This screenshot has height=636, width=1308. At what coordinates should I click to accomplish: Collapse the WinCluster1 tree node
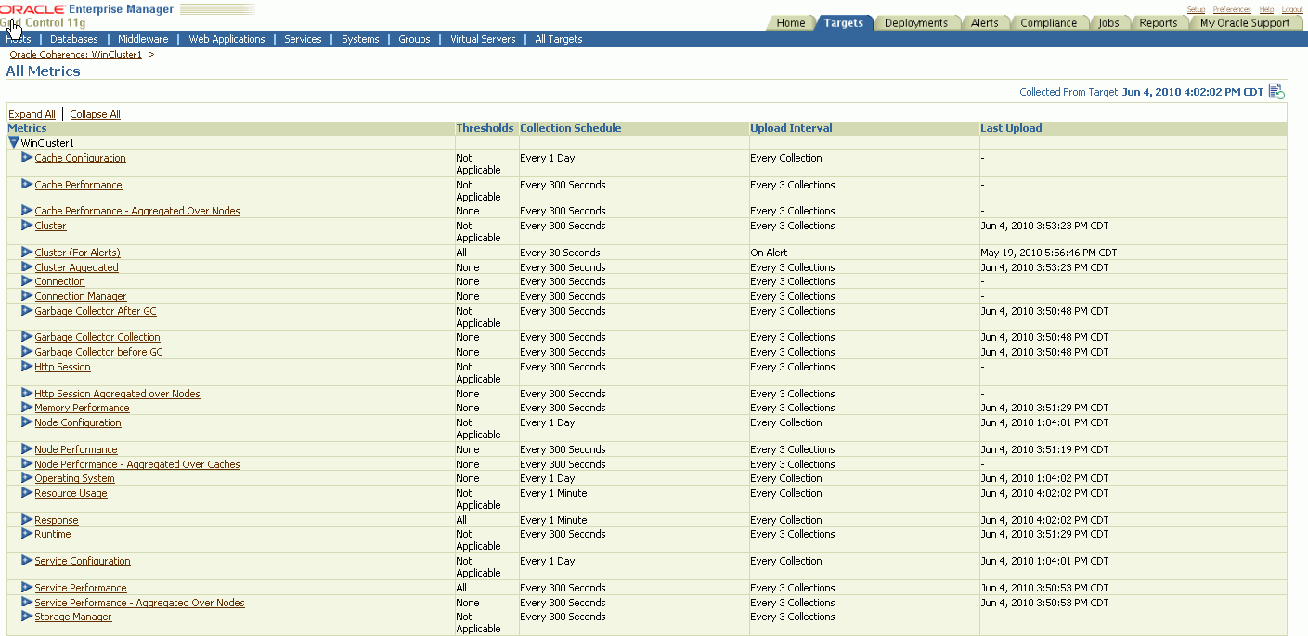coord(14,143)
